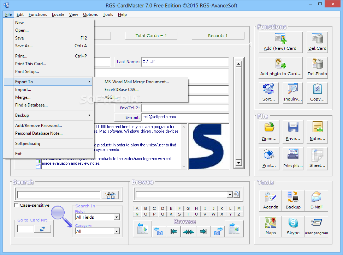This screenshot has height=255, width=343.
Task: Click the Last Name field containing Editor
Action: pyautogui.click(x=185, y=62)
